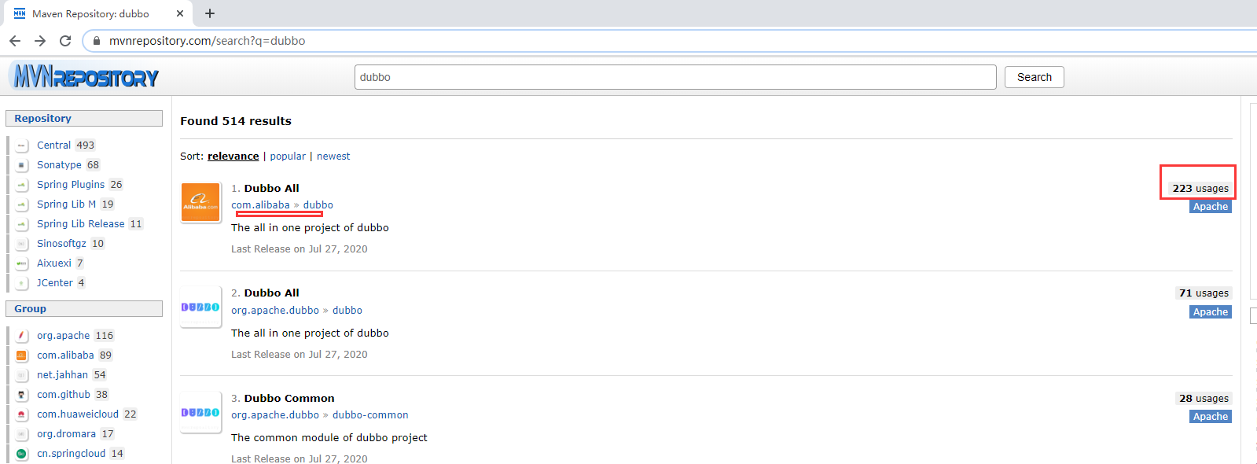Open first Dubbo All result title

coord(271,189)
